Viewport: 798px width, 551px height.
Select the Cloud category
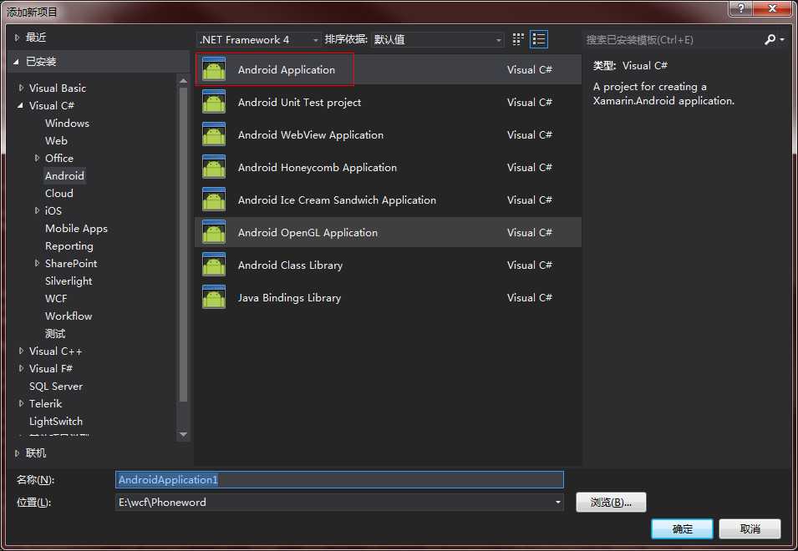[59, 193]
